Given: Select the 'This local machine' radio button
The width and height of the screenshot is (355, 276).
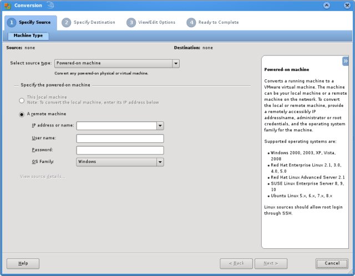Looking at the screenshot, I should [22, 100].
